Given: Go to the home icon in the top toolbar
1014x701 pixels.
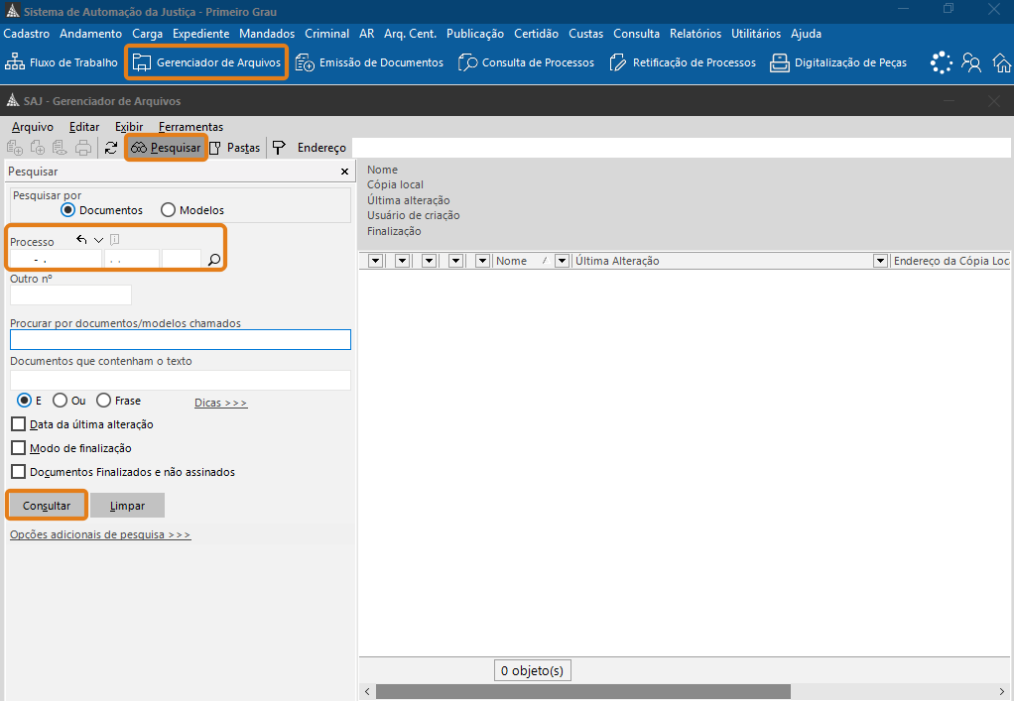Looking at the screenshot, I should coord(1002,62).
